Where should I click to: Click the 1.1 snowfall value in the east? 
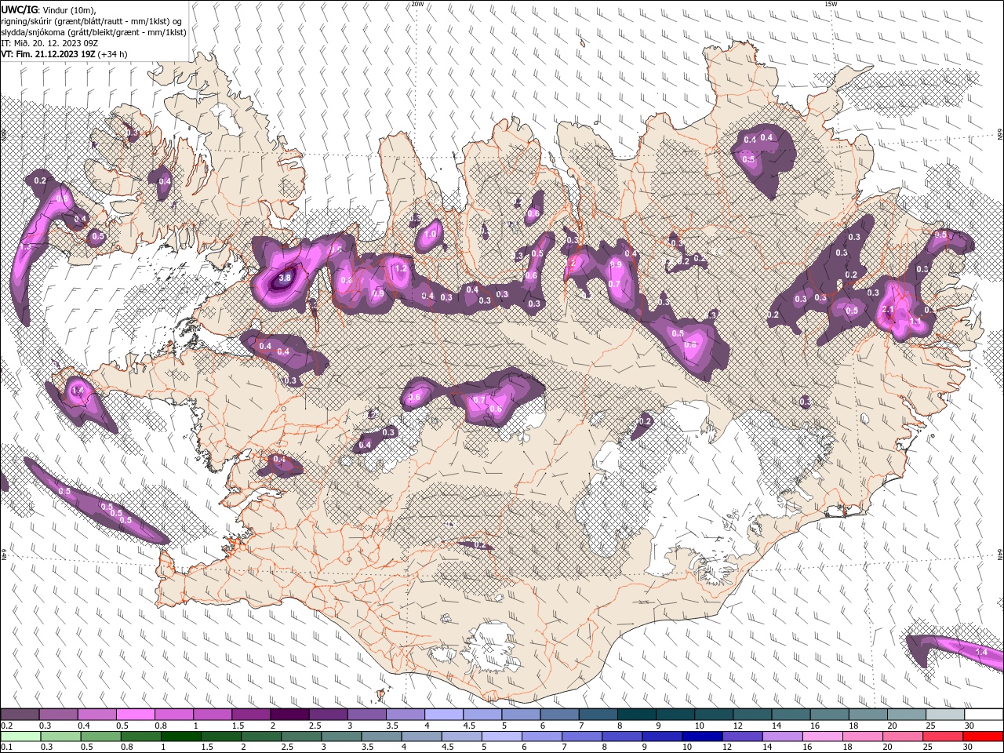coord(915,322)
